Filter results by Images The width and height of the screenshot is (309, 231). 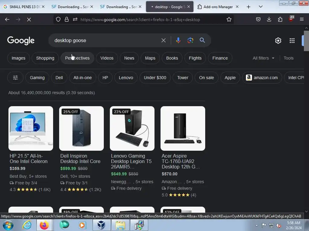click(18, 58)
